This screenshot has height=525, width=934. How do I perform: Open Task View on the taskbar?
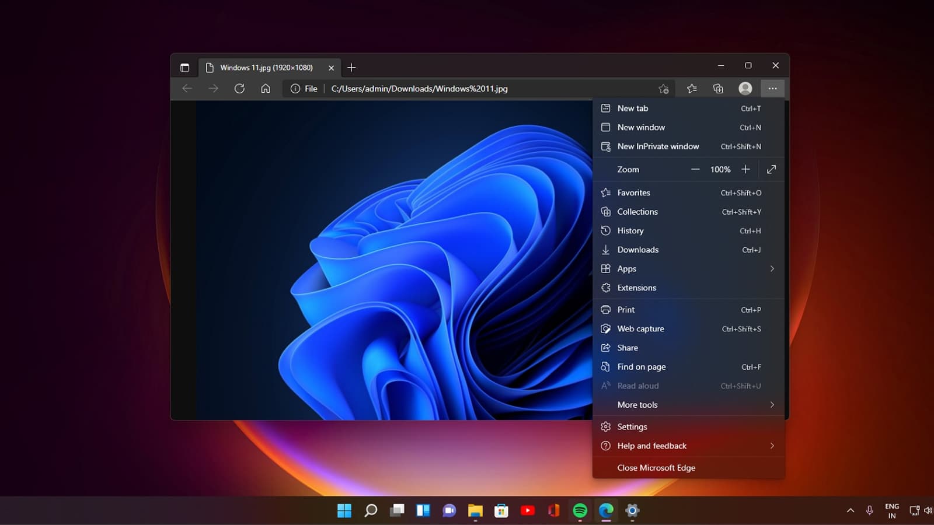[x=397, y=510]
